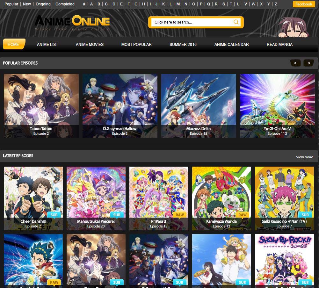The image size is (319, 288).
Task: Click the LATEST EPISODES heading
Action: pyautogui.click(x=18, y=156)
